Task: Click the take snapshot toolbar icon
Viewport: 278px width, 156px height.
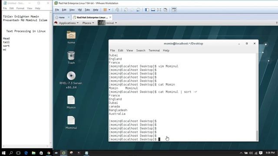Action: coord(126,10)
